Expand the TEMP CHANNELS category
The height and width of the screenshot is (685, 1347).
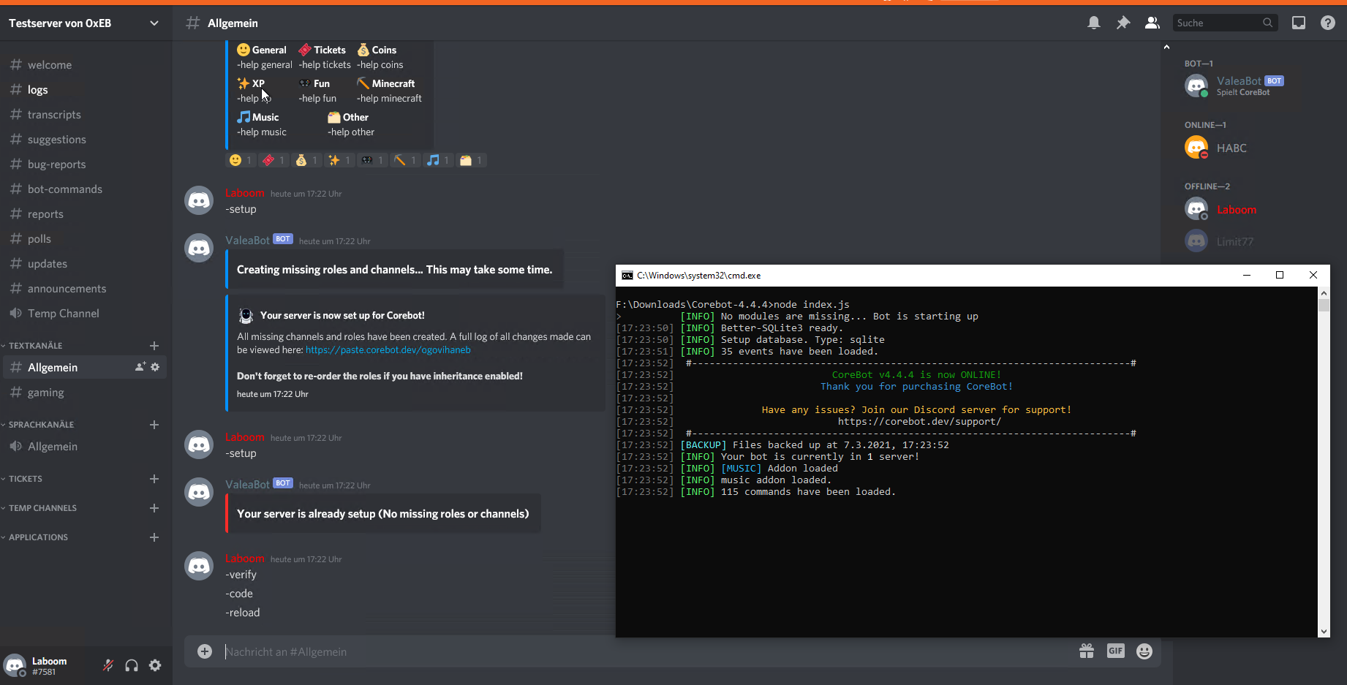point(42,508)
